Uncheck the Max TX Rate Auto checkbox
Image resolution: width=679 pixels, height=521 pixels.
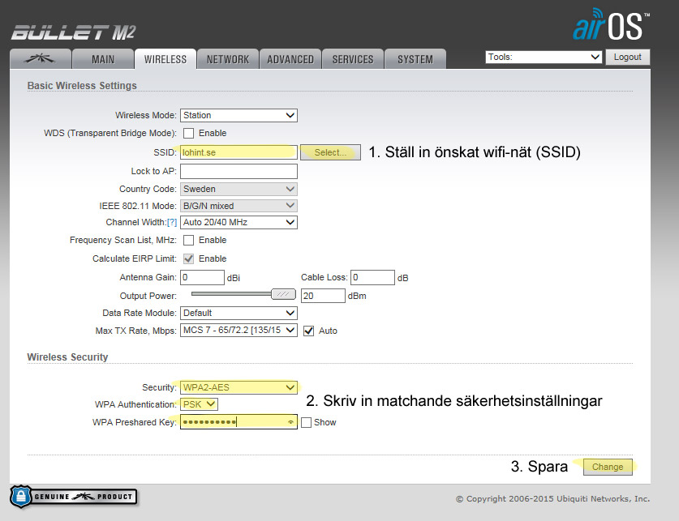point(308,331)
